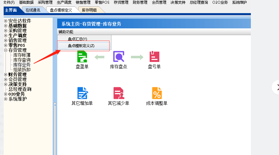Expand the 会员管理 tree node
The width and height of the screenshot is (279, 155).
point(6,80)
